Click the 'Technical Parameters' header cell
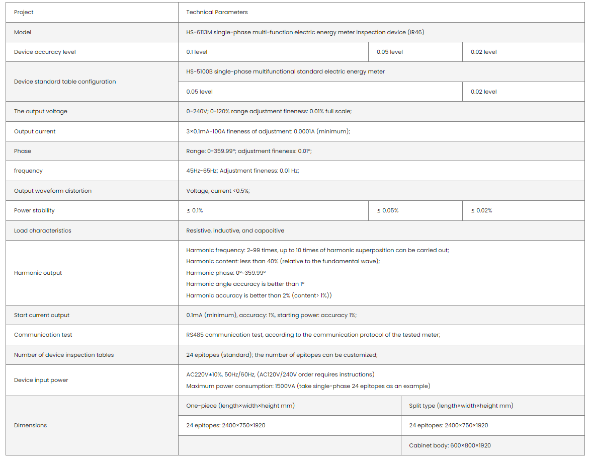The width and height of the screenshot is (592, 459). point(217,12)
